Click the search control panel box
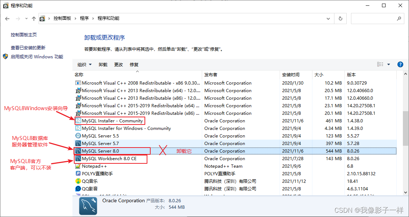The image size is (409, 217). click(x=377, y=18)
